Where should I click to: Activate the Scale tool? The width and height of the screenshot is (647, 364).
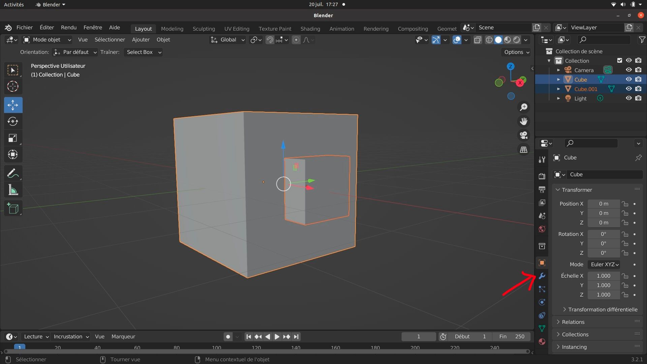(x=13, y=138)
